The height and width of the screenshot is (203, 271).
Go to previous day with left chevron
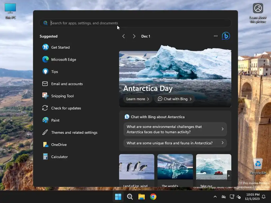(124, 36)
